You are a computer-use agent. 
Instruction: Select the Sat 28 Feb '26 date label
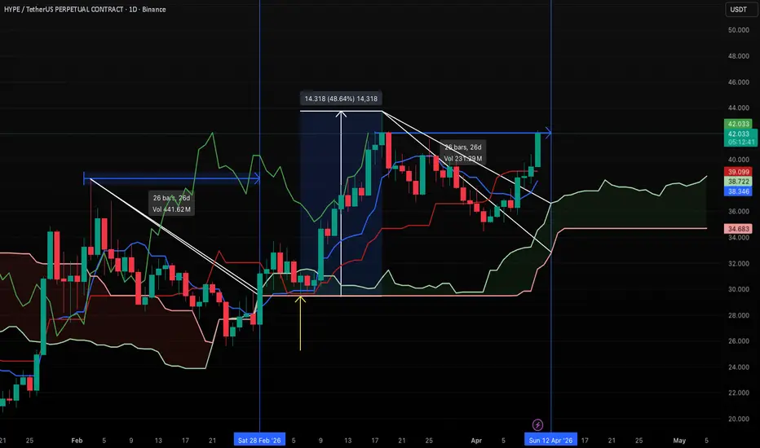tap(259, 440)
